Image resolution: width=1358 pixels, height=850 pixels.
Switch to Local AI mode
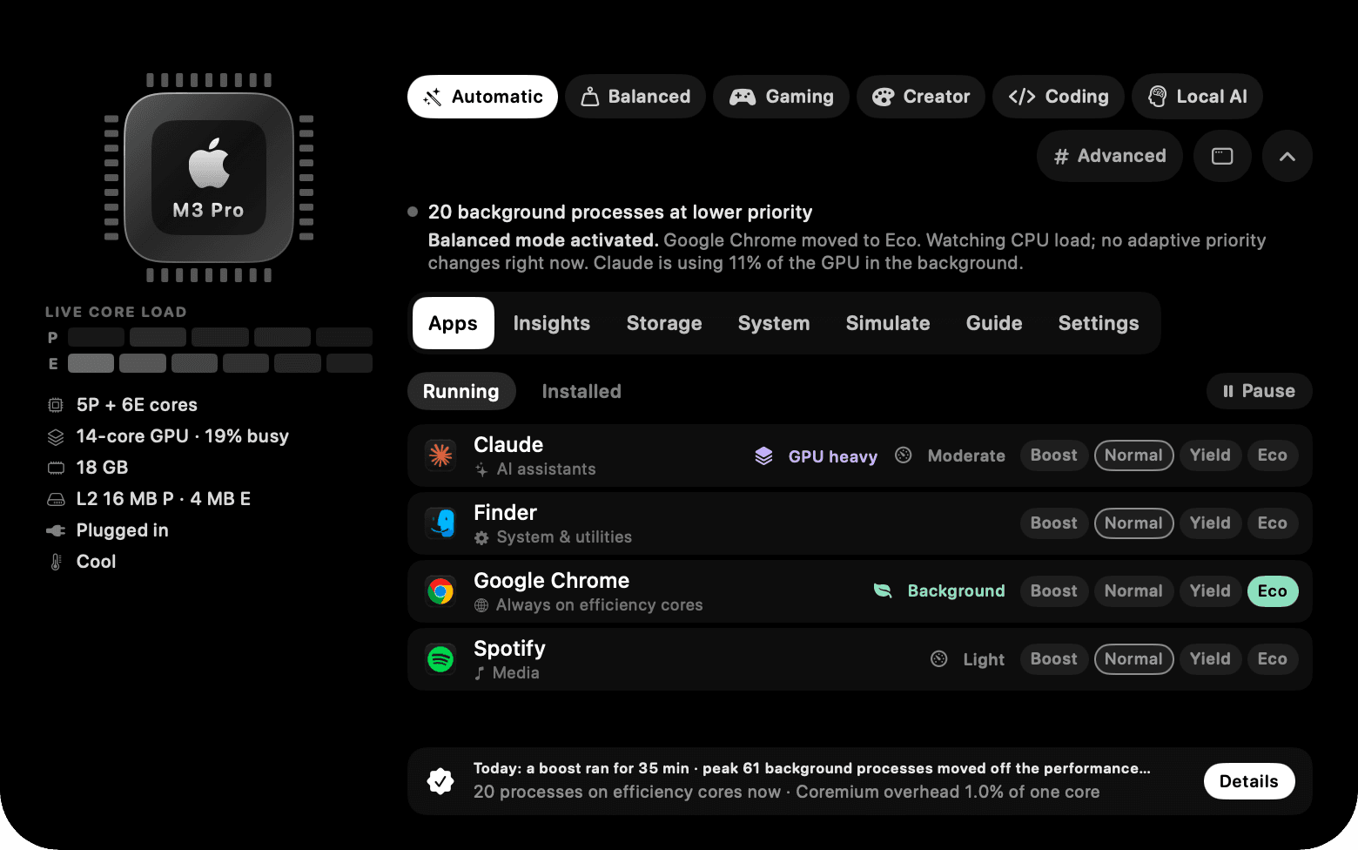[x=1197, y=97]
